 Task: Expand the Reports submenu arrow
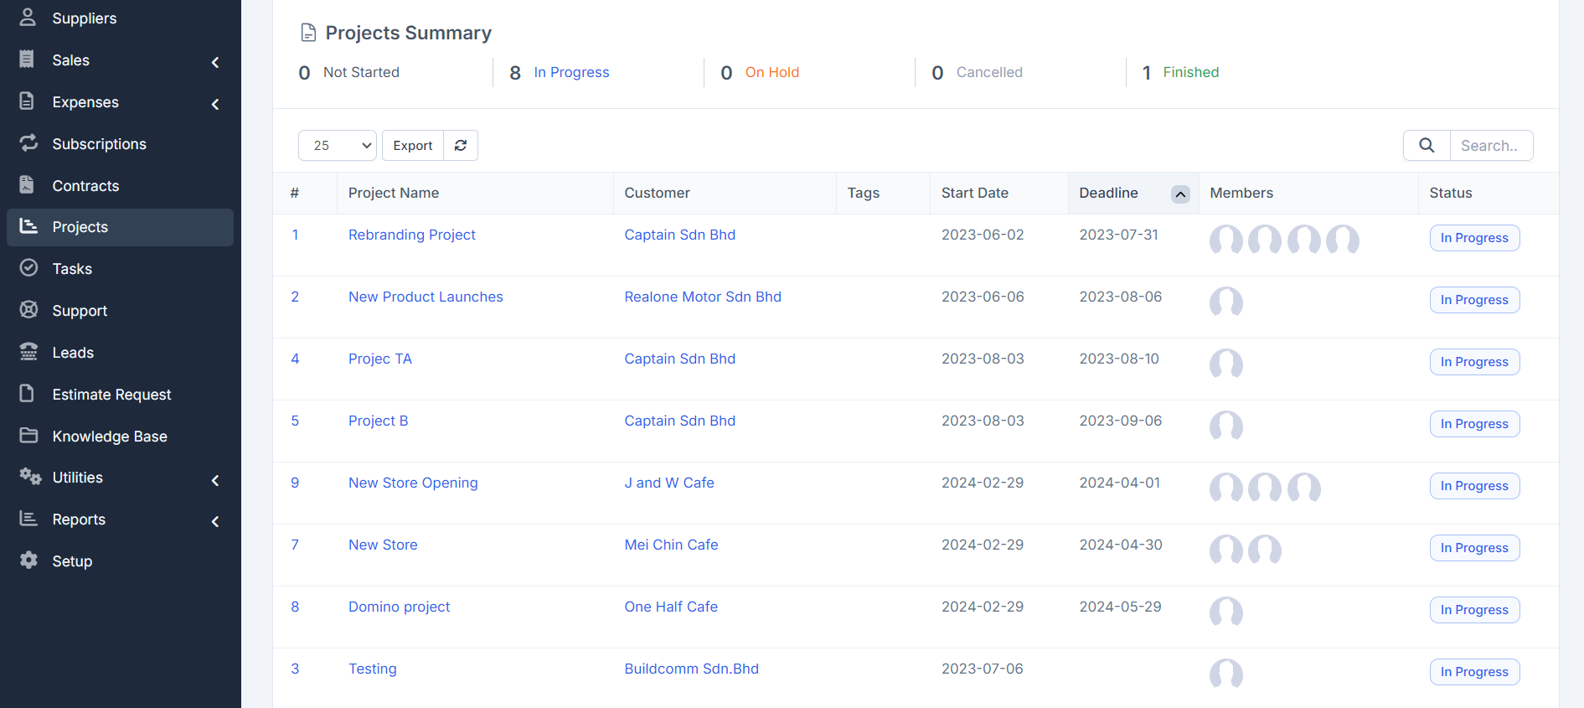pos(215,521)
